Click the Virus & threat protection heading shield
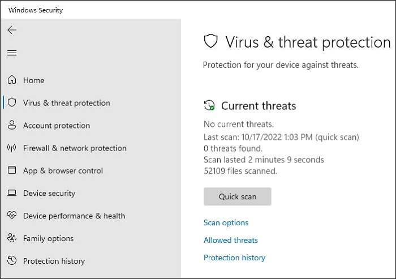Viewport: 396px width, 279px height. [x=210, y=41]
